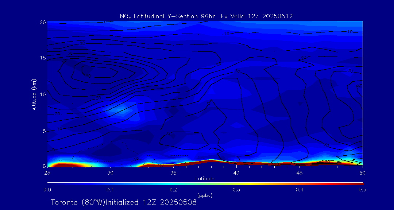Image resolution: width=394 pixels, height=210 pixels.
Task: Click the altitude tick label 15
Action: pos(43,58)
